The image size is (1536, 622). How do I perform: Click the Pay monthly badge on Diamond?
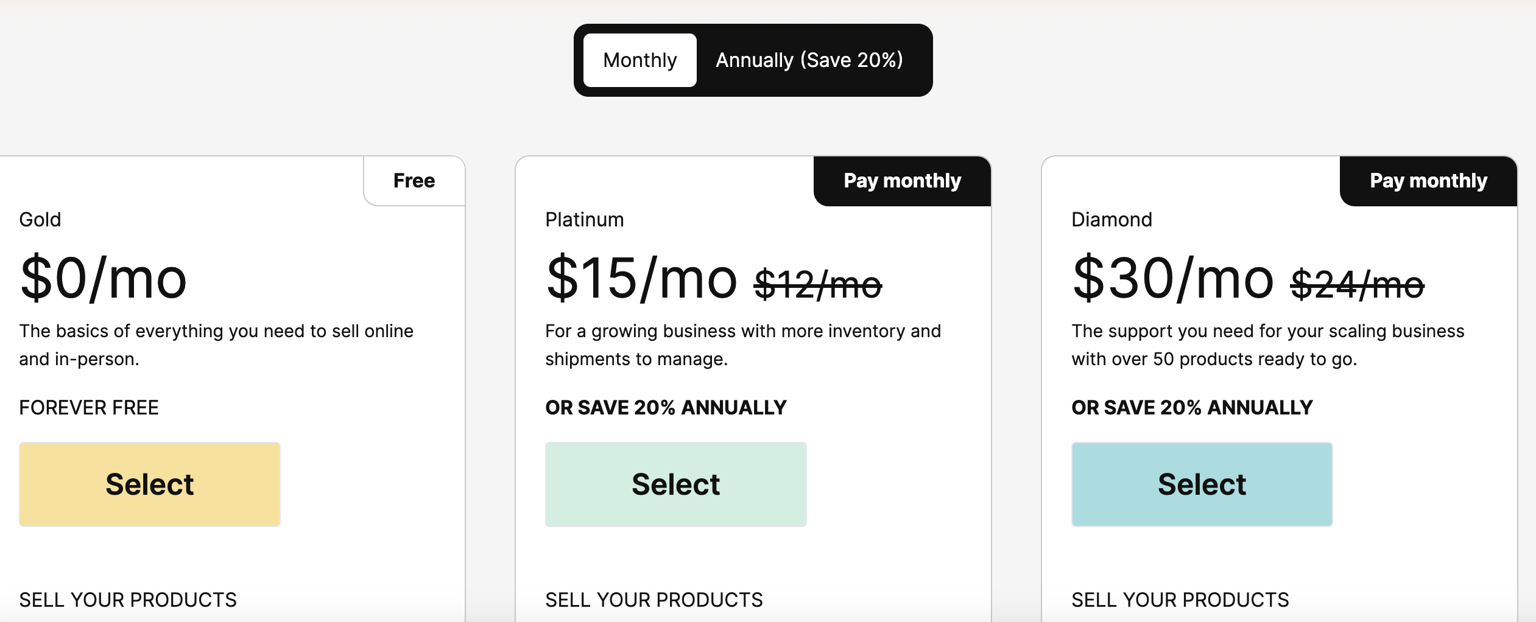coord(1428,181)
